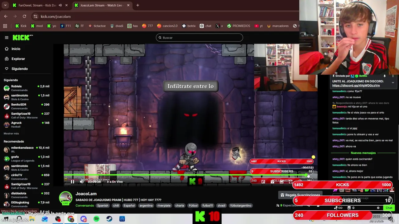Image resolution: width=399 pixels, height=224 pixels.
Task: Select the Fútbol tag
Action: point(193,206)
